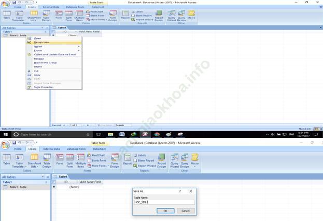The height and width of the screenshot is (221, 323).
Task: Open the All Tables dropdown in the upper window
Action: (43, 28)
